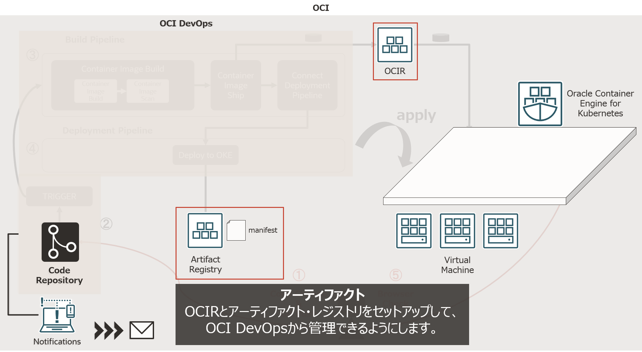Click the triple chevron arrows near Notifications
Screen dimensions: 642x352
(108, 331)
